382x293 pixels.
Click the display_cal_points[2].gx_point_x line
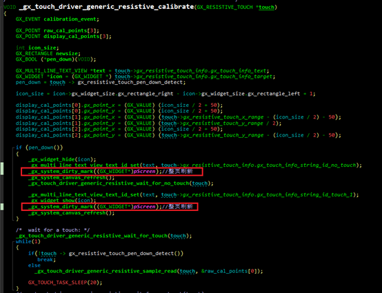(x=119, y=129)
